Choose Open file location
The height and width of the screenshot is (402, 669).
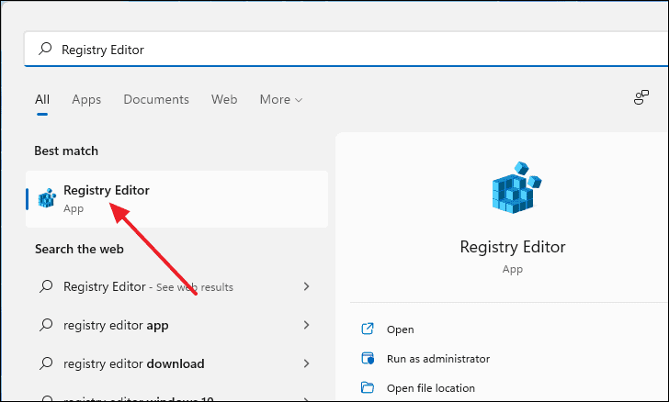pyautogui.click(x=430, y=388)
